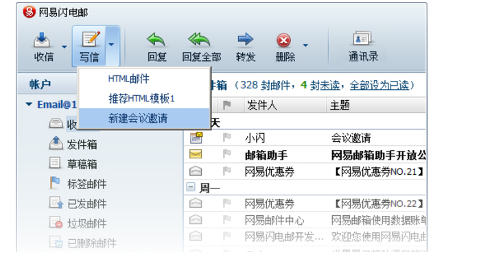Click the 已删除邮件 trash icon
Image resolution: width=479 pixels, height=270 pixels.
[56, 242]
